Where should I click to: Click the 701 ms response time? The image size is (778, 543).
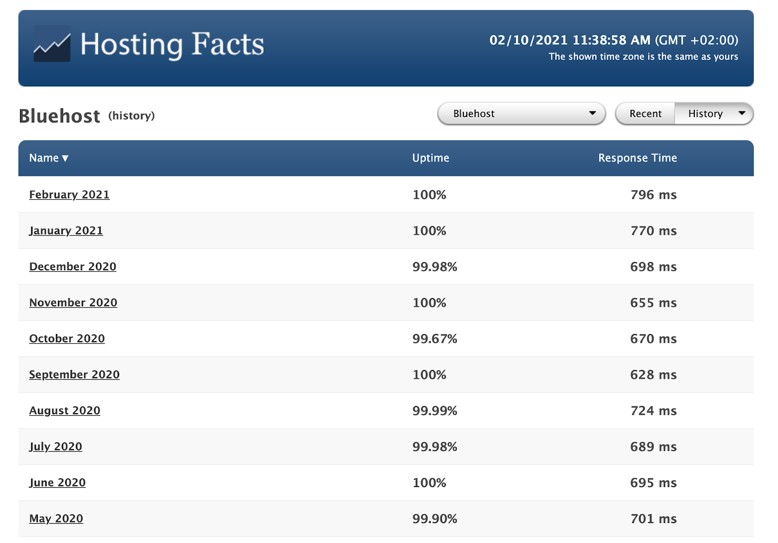(x=654, y=518)
